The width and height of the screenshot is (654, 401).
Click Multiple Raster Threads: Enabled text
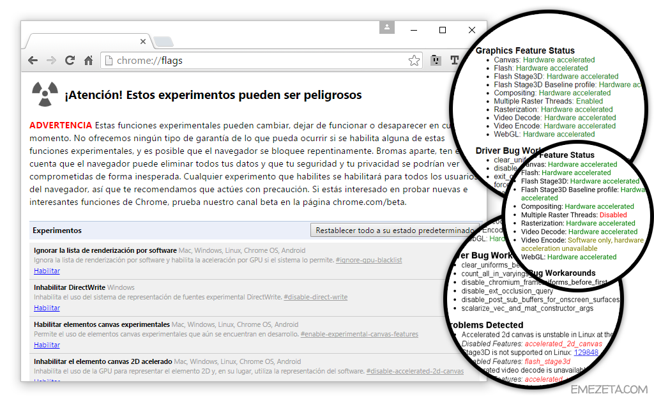[549, 102]
